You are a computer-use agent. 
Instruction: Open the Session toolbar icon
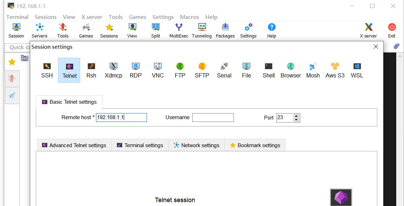tap(16, 30)
